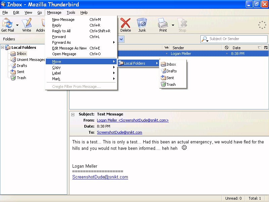Click the thread column glasses icon
This screenshot has height=202, width=269.
(x=166, y=47)
